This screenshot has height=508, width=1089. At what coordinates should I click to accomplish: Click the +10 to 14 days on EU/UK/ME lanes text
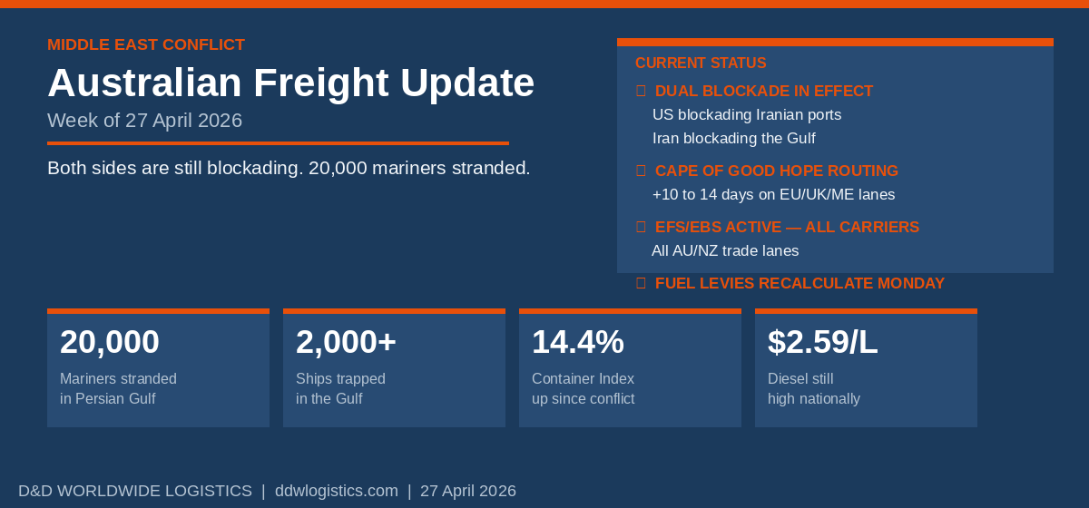coord(773,194)
